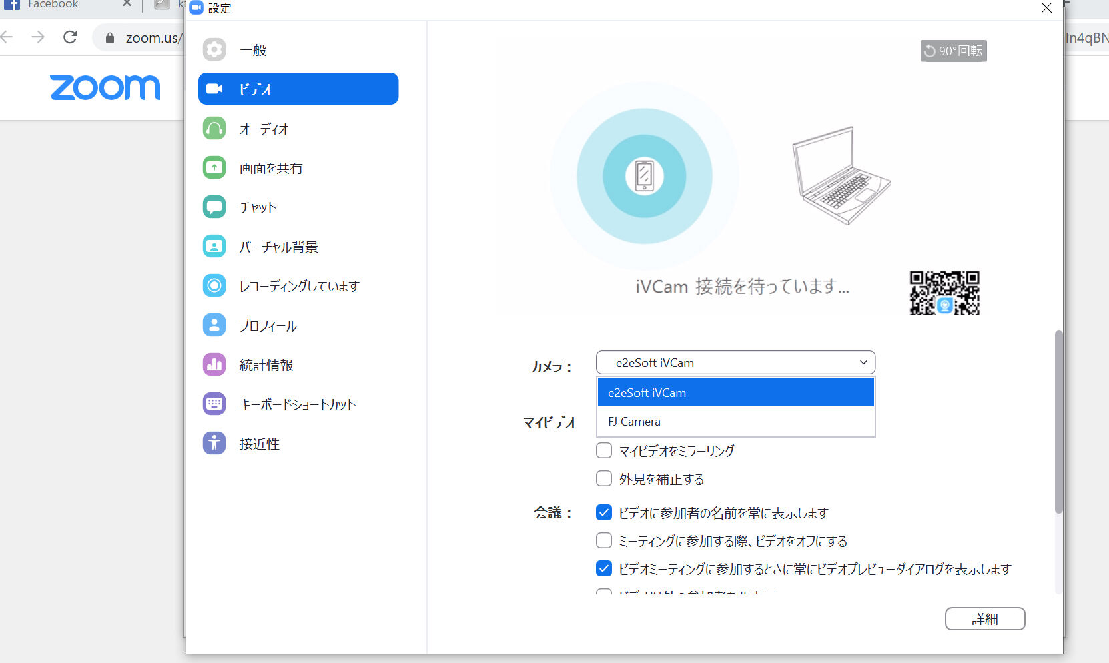
Task: Click the iVCam 接続を待っています text
Action: 742,287
